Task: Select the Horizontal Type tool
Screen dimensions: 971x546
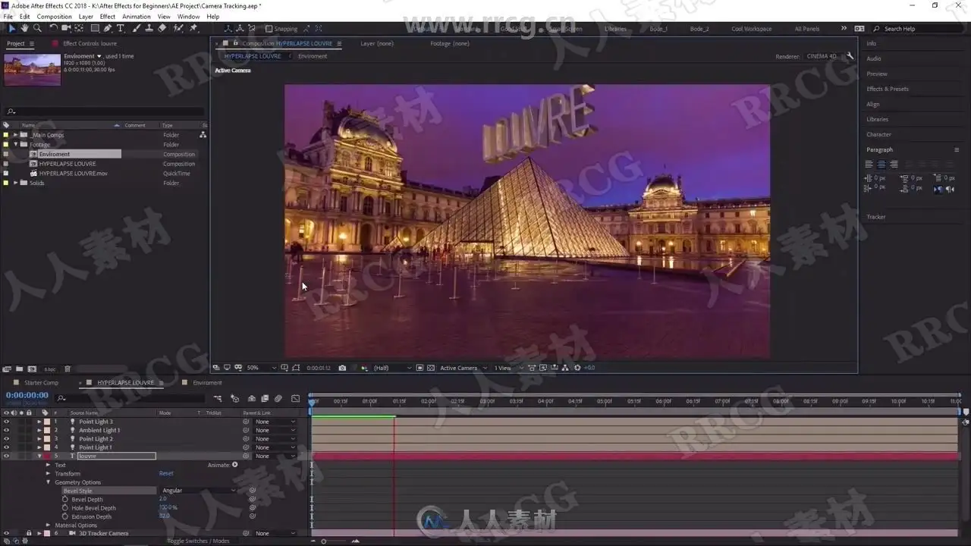Action: (x=121, y=28)
